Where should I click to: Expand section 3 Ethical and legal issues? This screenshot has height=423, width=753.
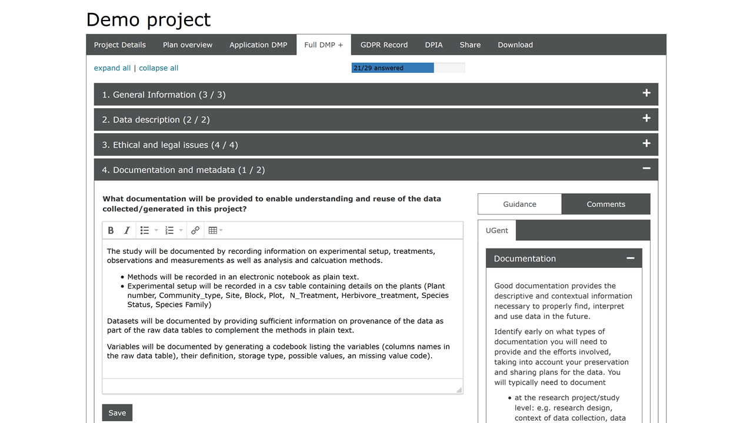point(646,145)
